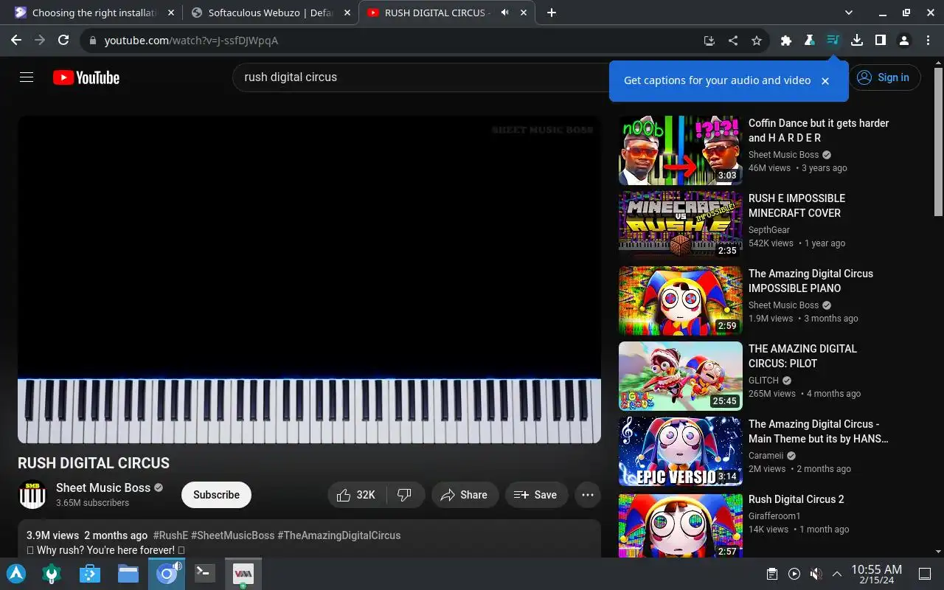944x590 pixels.
Task: Click the browser back arrow
Action: [16, 41]
